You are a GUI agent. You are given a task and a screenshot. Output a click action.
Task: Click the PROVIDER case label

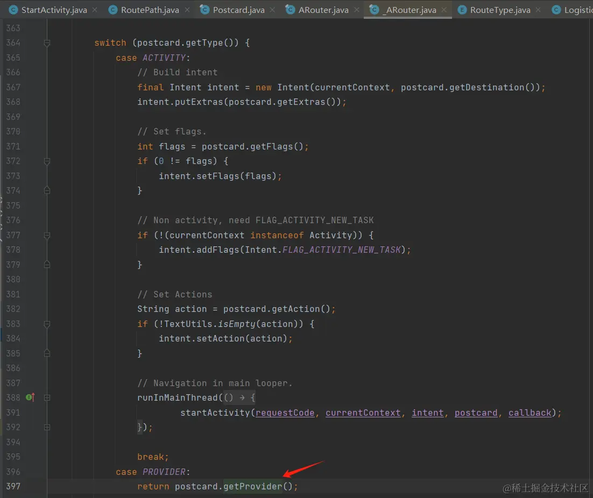pyautogui.click(x=164, y=472)
